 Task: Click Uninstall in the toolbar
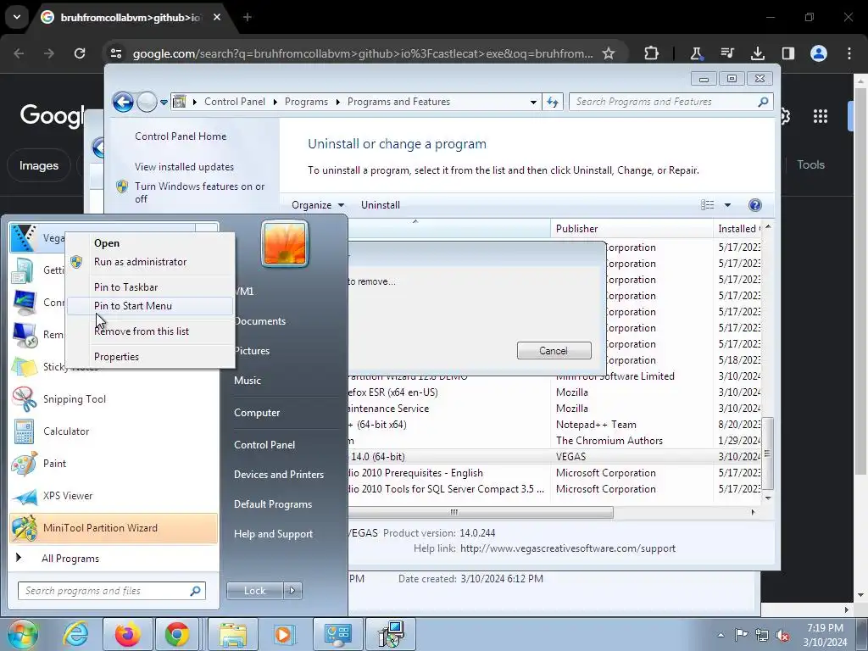tap(381, 205)
